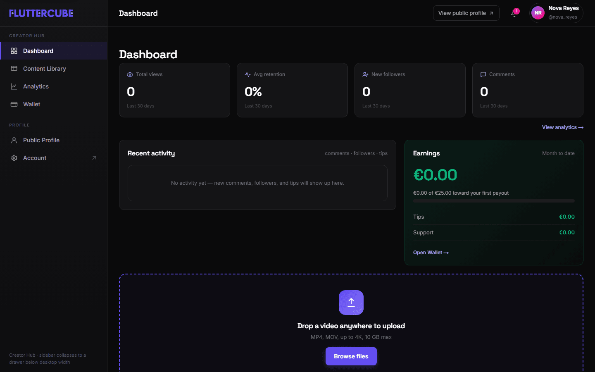Click the external-link arrow beside Account
Image resolution: width=595 pixels, height=372 pixels.
click(x=94, y=158)
